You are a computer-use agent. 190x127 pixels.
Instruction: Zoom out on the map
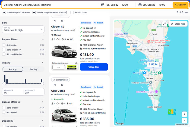click(x=184, y=121)
